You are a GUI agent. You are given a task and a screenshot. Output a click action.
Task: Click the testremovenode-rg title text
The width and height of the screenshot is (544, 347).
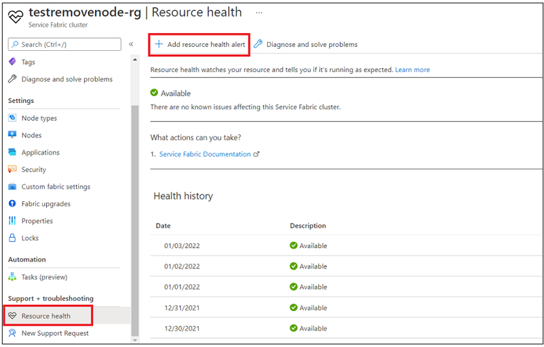pyautogui.click(x=85, y=12)
